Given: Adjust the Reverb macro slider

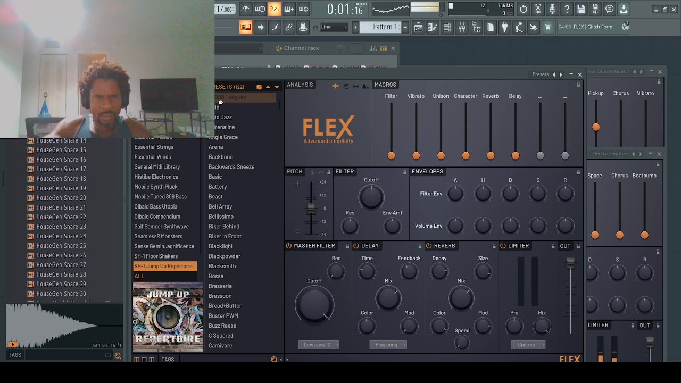Looking at the screenshot, I should [x=491, y=130].
